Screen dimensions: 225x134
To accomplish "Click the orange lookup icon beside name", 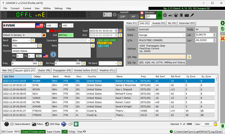I will pyautogui.click(x=44, y=35).
